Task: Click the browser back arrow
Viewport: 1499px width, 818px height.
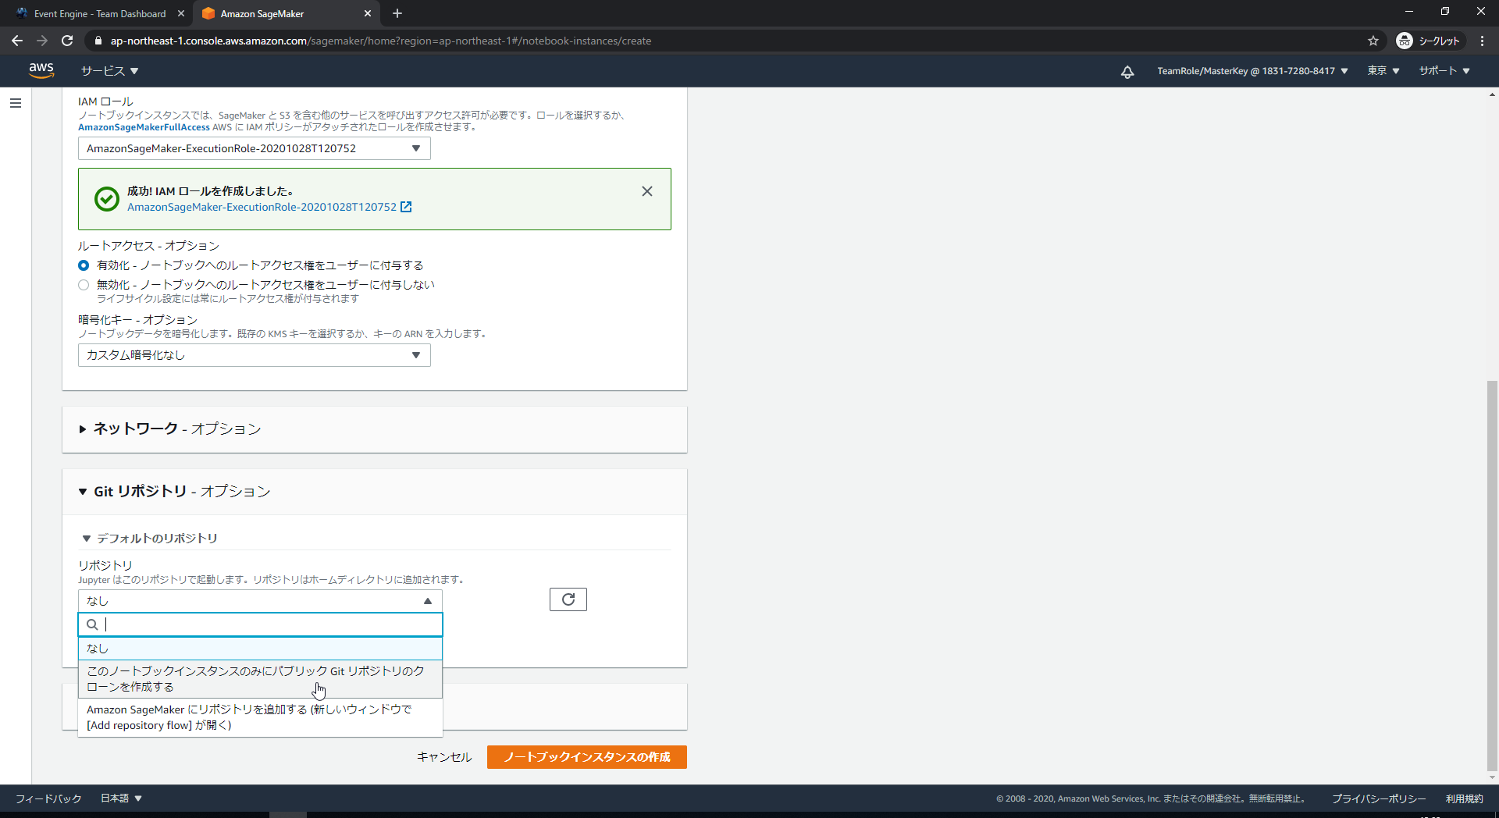Action: [x=17, y=41]
